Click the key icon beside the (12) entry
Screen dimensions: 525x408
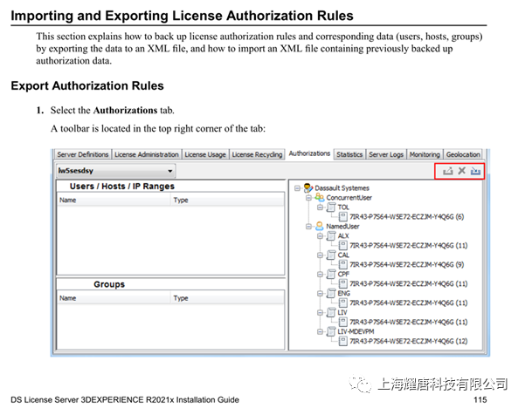pyautogui.click(x=342, y=341)
